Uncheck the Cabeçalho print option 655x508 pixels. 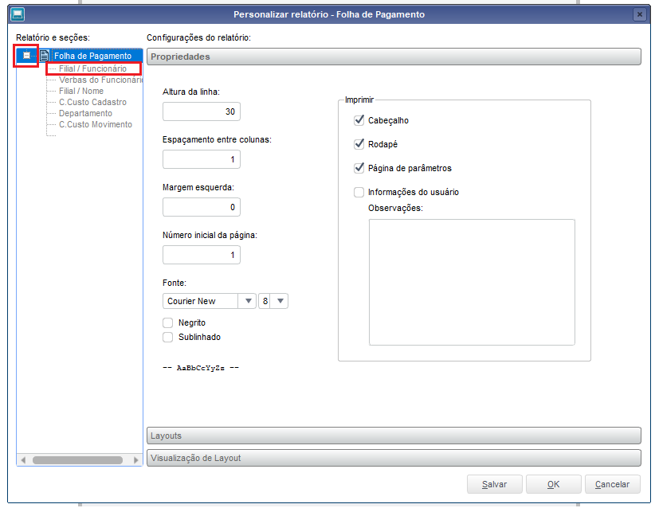pos(359,120)
